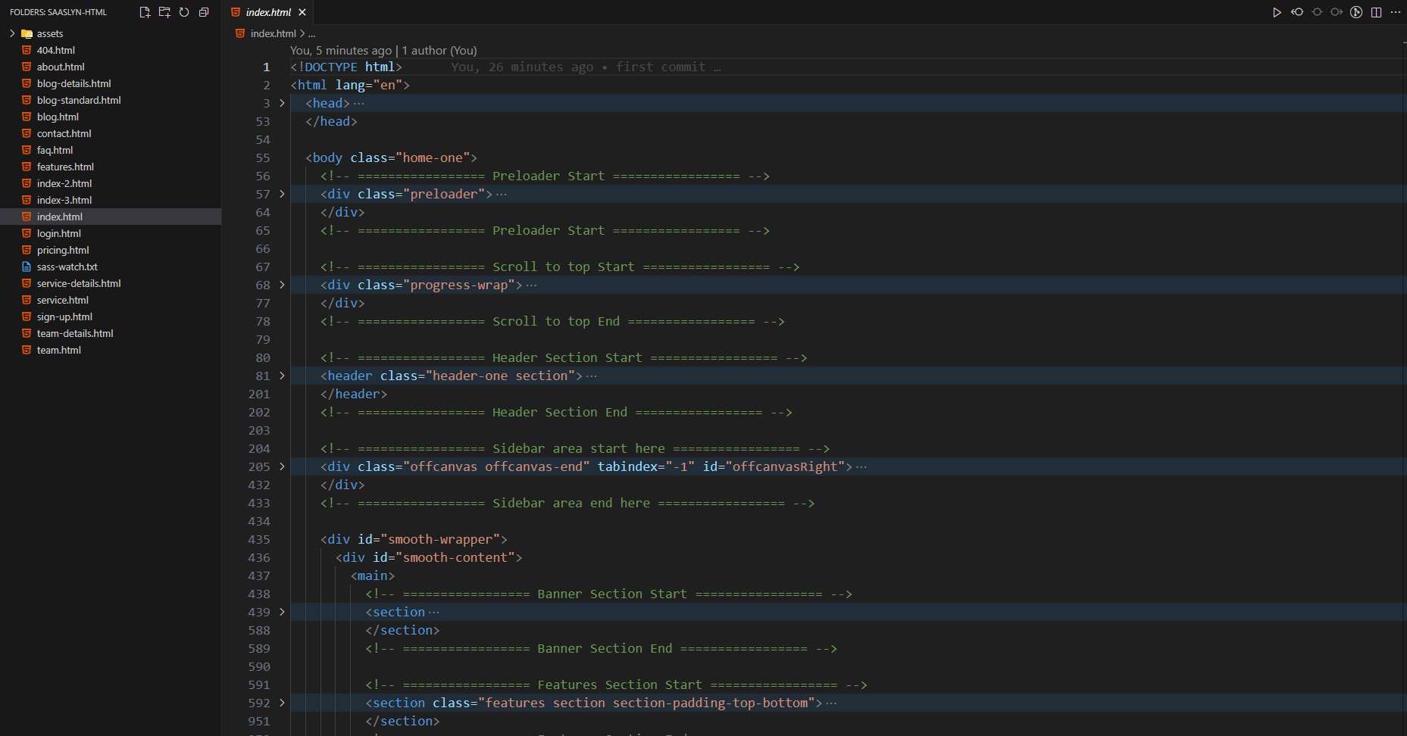Select the index.html editor tab
Image resolution: width=1407 pixels, height=736 pixels.
point(268,12)
